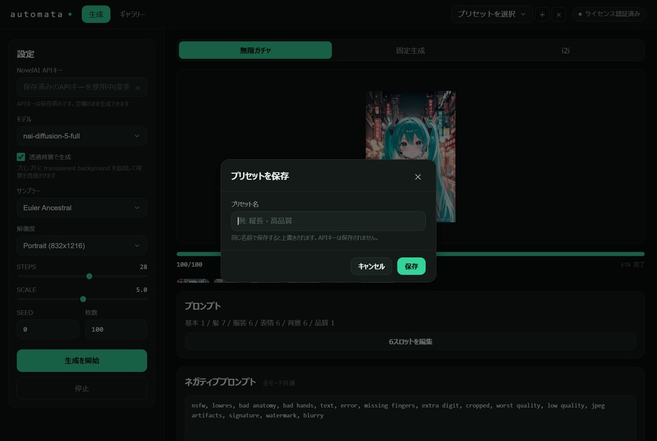Open the Portrait (832x1216) resolution dropdown
This screenshot has width=657, height=441.
coord(81,245)
